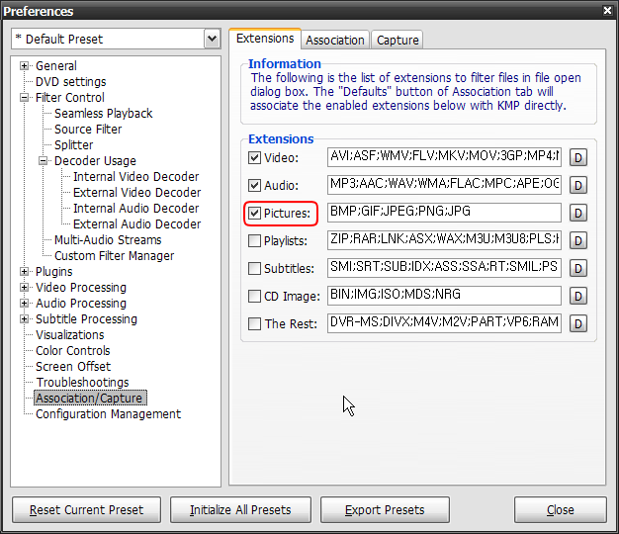Close the Preferences window with the X
Screen dimensions: 619x534
(x=606, y=11)
